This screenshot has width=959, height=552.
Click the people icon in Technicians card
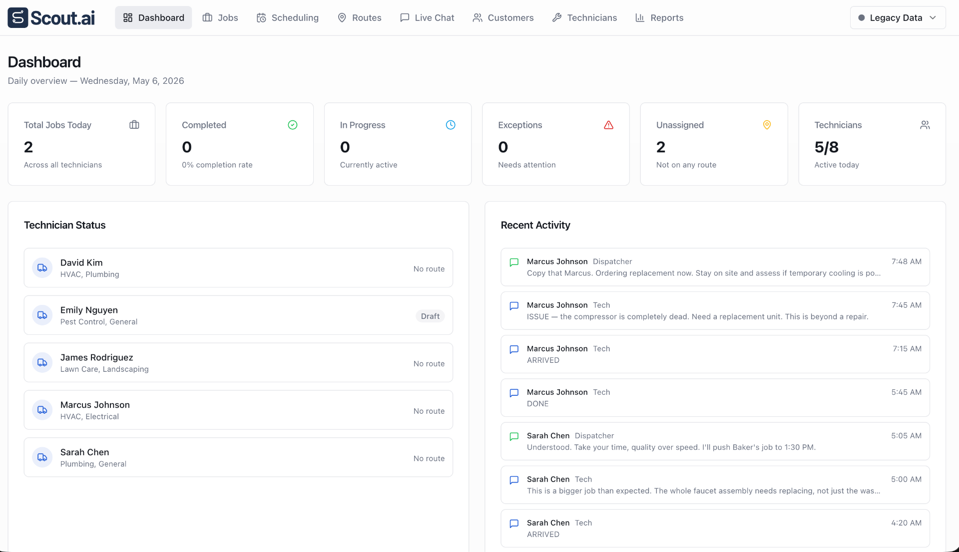925,125
